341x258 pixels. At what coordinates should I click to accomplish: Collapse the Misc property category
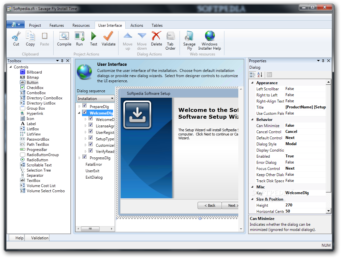point(252,187)
